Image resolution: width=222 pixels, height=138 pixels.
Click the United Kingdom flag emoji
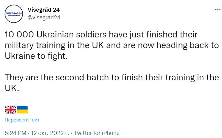click(11, 109)
